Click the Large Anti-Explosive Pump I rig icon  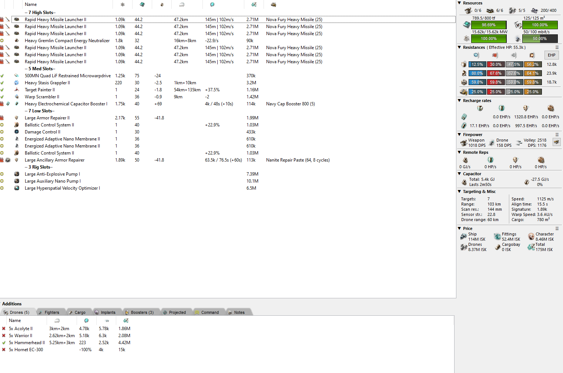[x=17, y=174]
